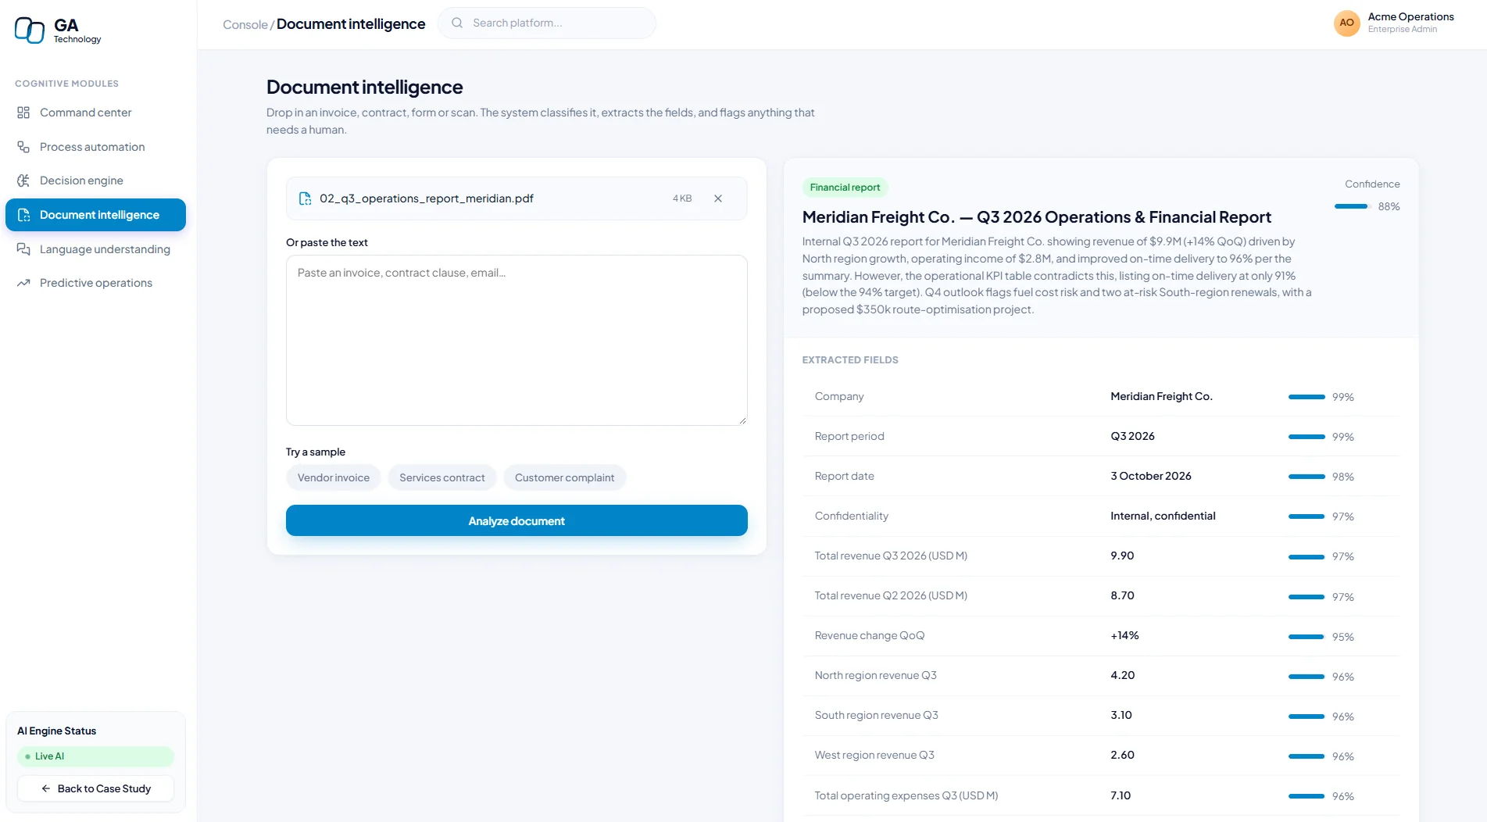Load the Services contract sample
Image resolution: width=1487 pixels, height=822 pixels.
pos(442,477)
